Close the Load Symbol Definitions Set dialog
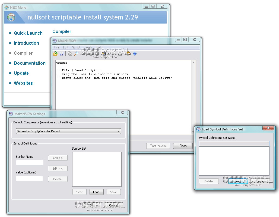 click(268, 128)
